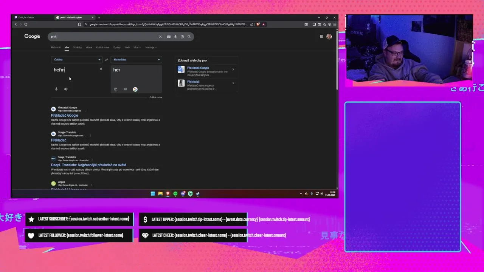This screenshot has width=484, height=272.
Task: Clear the translator source text
Action: click(101, 69)
